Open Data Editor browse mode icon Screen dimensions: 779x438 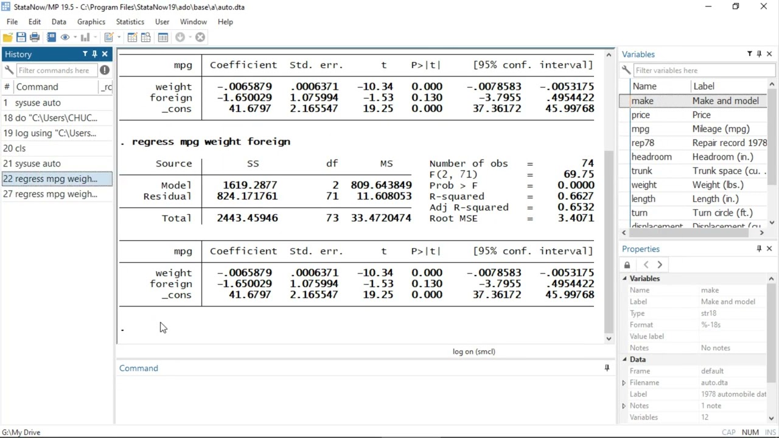point(145,37)
